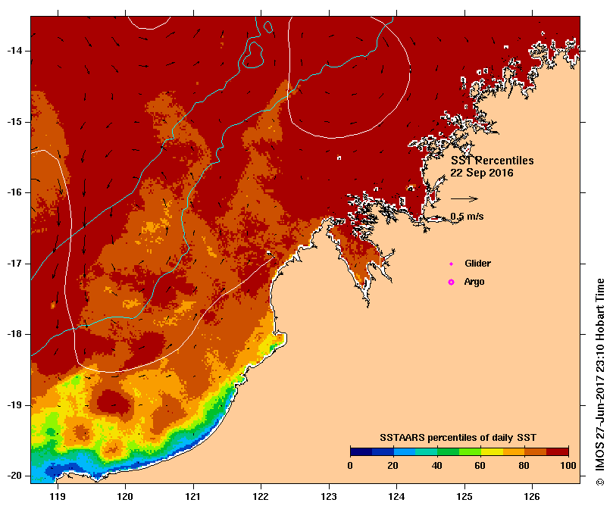The width and height of the screenshot is (613, 509).
Task: Pick the light blue colorbar segment
Action: tap(405, 452)
